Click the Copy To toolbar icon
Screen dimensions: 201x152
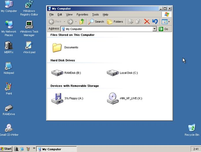pyautogui.click(x=138, y=22)
